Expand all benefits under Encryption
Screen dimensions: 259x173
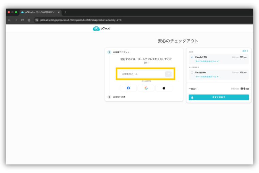coord(207,77)
